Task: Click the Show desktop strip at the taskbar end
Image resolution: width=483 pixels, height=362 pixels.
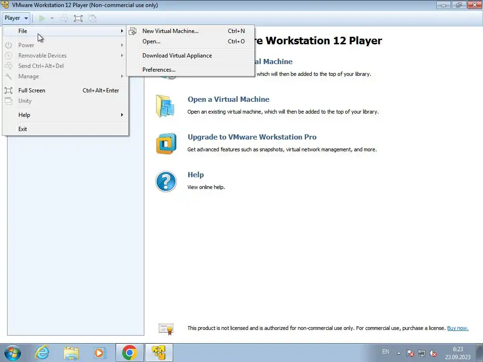Action: pyautogui.click(x=479, y=353)
